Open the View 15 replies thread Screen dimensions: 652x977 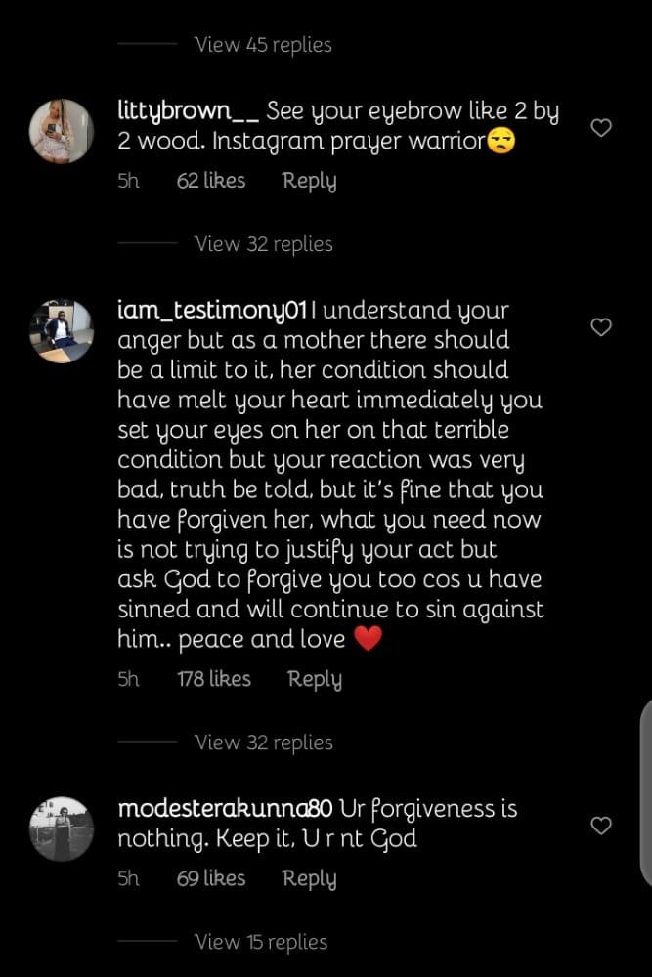pyautogui.click(x=262, y=941)
